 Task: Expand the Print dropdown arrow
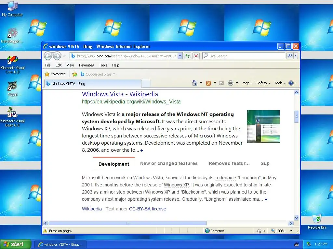click(237, 83)
